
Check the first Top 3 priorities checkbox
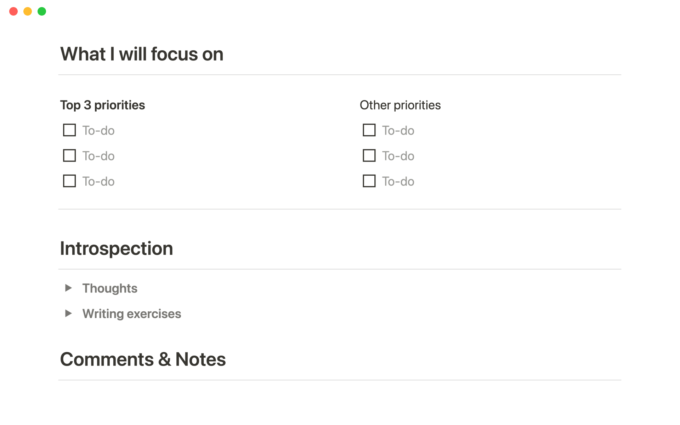point(69,130)
